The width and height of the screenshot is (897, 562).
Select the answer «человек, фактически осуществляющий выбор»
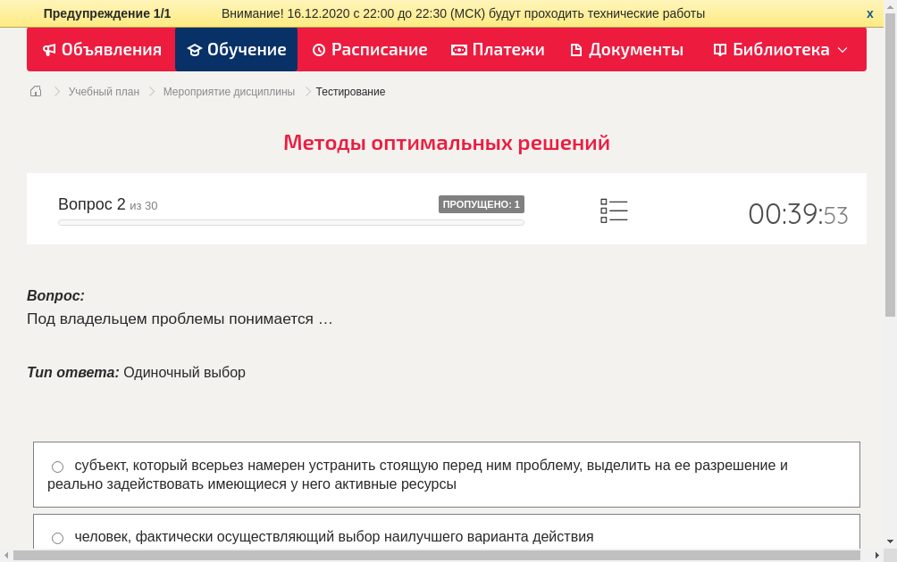click(x=57, y=537)
